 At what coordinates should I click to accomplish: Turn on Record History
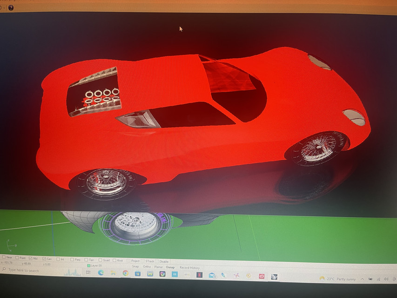[x=190, y=267]
